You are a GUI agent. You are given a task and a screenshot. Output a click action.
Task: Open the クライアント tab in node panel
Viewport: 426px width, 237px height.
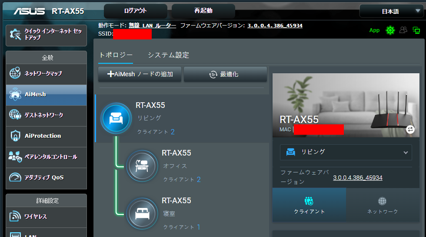point(309,205)
